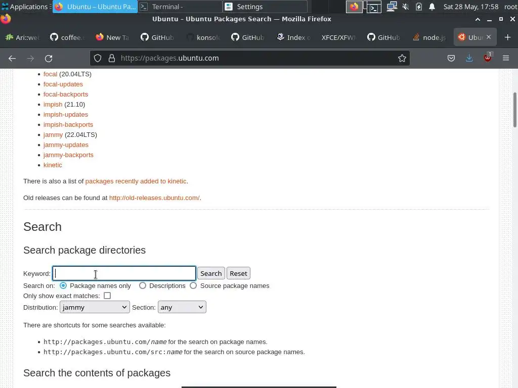Select Source package names radio button

(x=193, y=285)
